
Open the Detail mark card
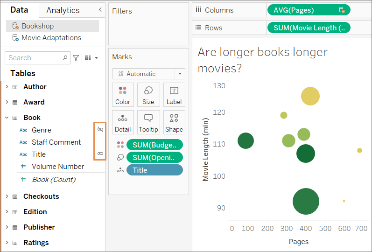point(123,122)
